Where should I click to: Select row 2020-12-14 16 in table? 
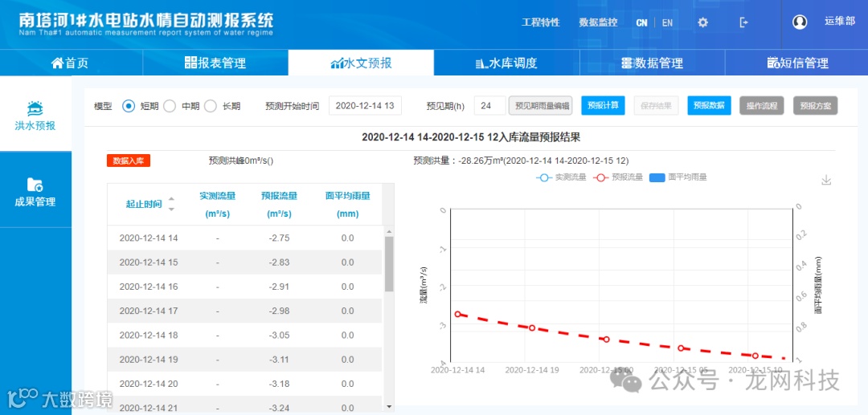tap(244, 287)
